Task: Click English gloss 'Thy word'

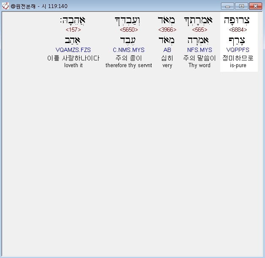Action: (x=199, y=65)
